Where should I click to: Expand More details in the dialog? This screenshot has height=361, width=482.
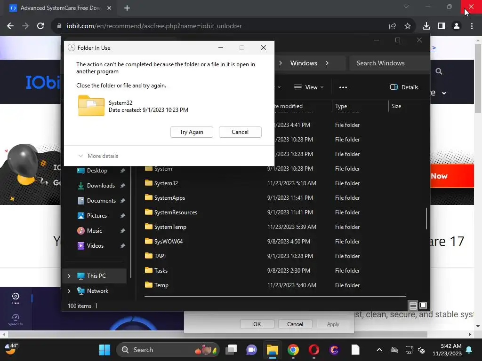click(x=98, y=156)
